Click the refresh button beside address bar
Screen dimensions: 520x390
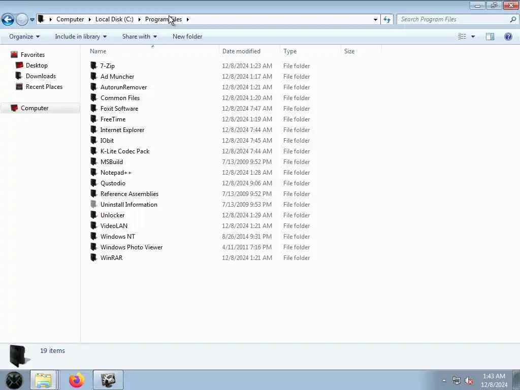click(x=386, y=19)
